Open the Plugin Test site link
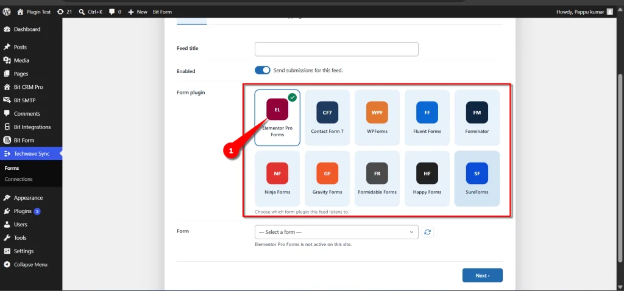Screen dimensions: 624x291 pos(34,12)
